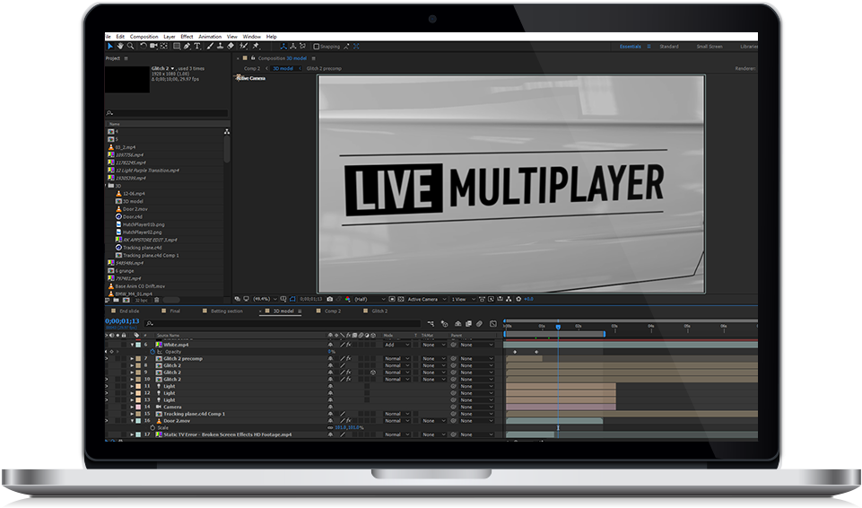862x508 pixels.
Task: Toggle mask and shape path visibility
Action: click(292, 299)
